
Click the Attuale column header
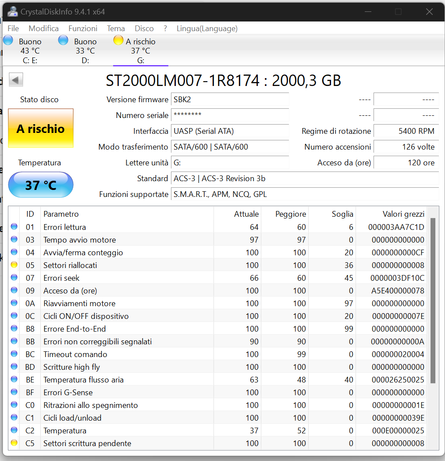238,214
